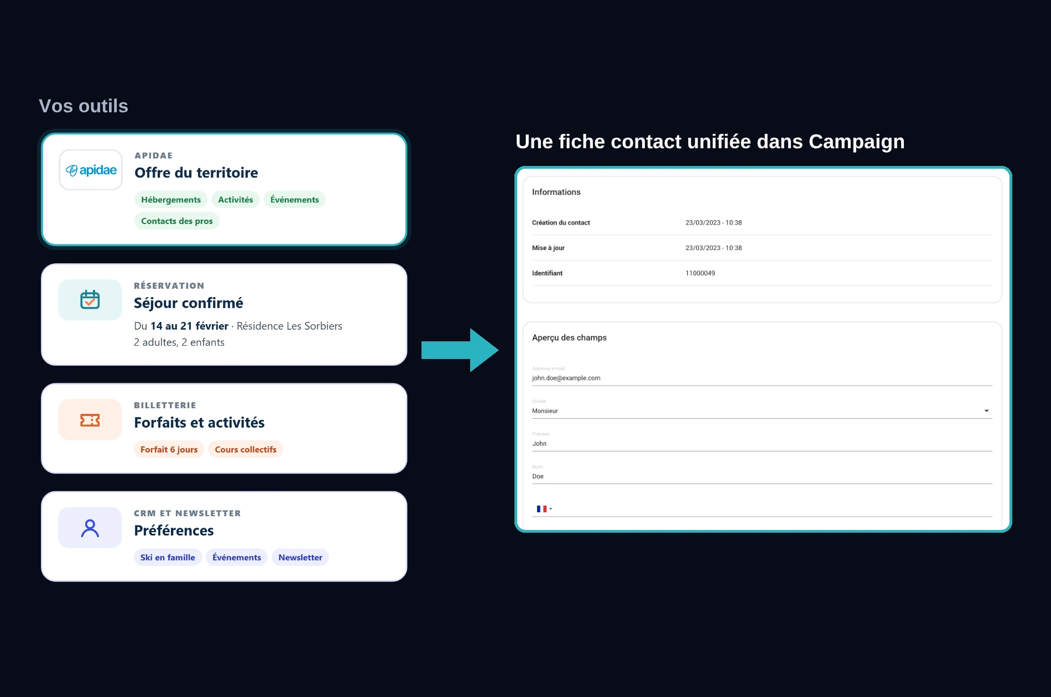
Task: Click the Cours collectifs tag
Action: (246, 449)
